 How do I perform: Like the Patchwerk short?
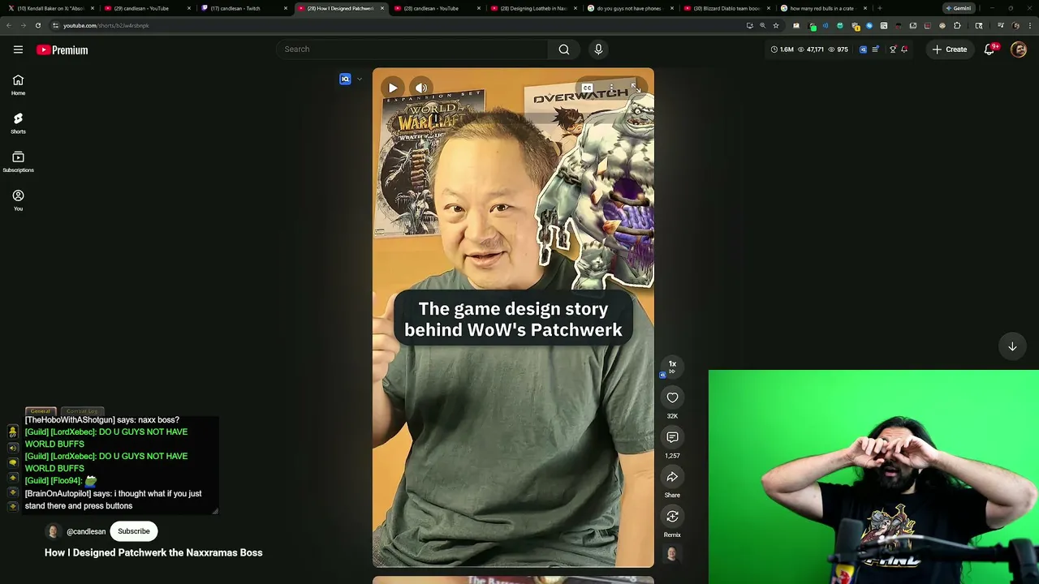[672, 397]
